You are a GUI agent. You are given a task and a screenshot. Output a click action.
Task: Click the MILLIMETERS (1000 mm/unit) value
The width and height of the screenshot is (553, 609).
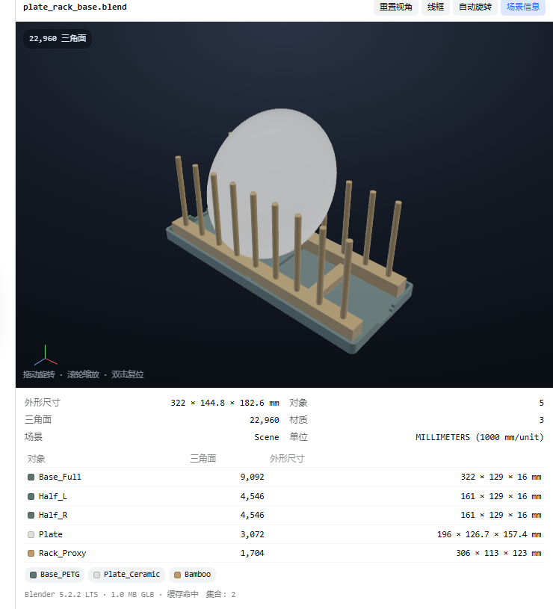479,437
